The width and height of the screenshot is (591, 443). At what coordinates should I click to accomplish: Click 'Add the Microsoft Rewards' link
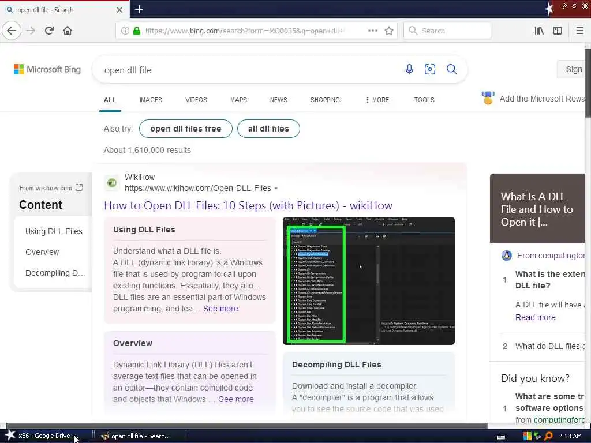pyautogui.click(x=542, y=99)
